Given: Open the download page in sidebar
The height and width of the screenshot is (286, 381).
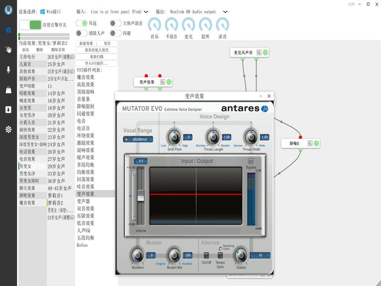Looking at the screenshot, I should pos(9,110).
